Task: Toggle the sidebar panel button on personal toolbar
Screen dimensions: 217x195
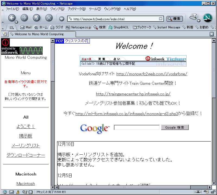Action: (12, 28)
